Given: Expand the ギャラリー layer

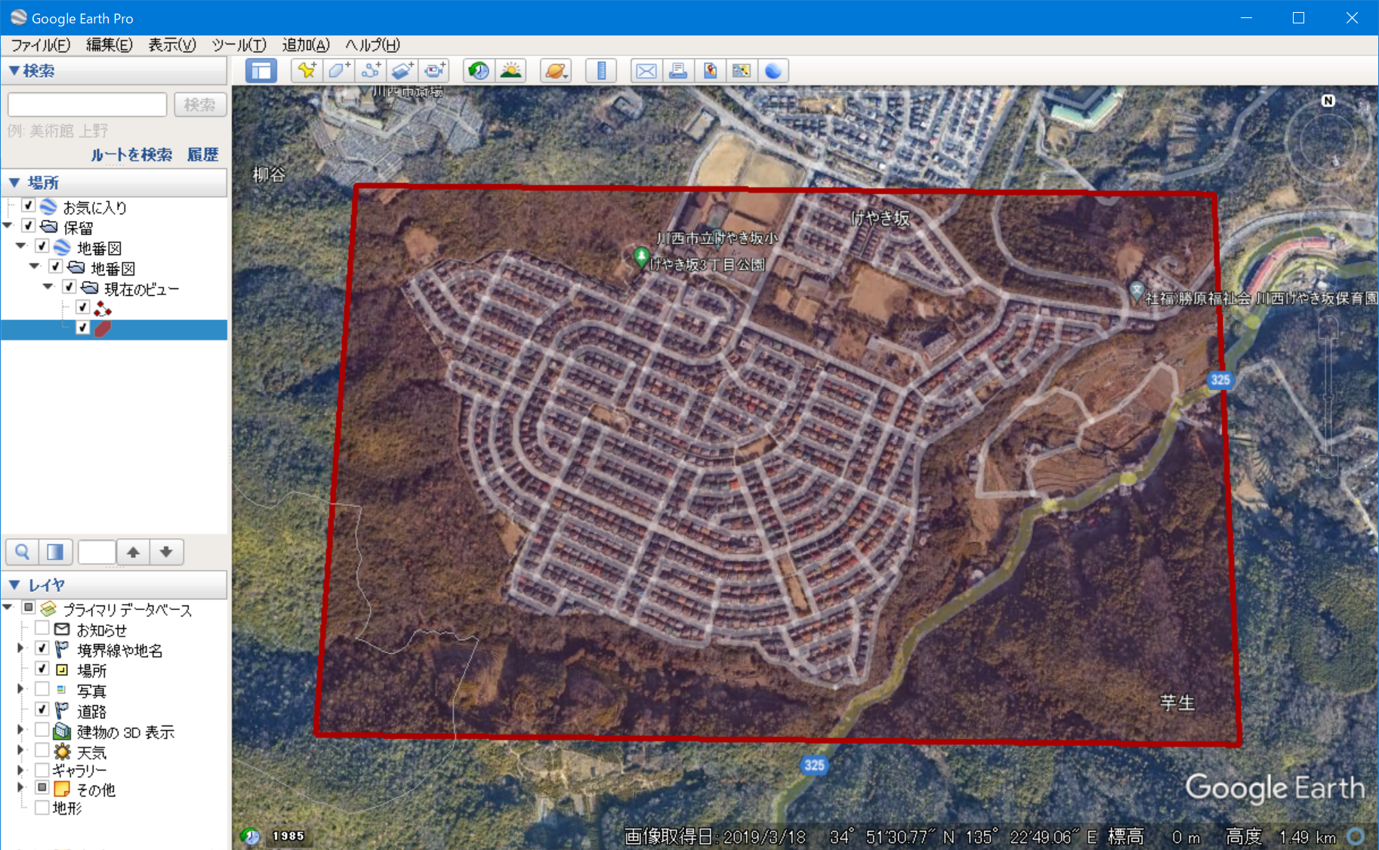Looking at the screenshot, I should (x=20, y=770).
